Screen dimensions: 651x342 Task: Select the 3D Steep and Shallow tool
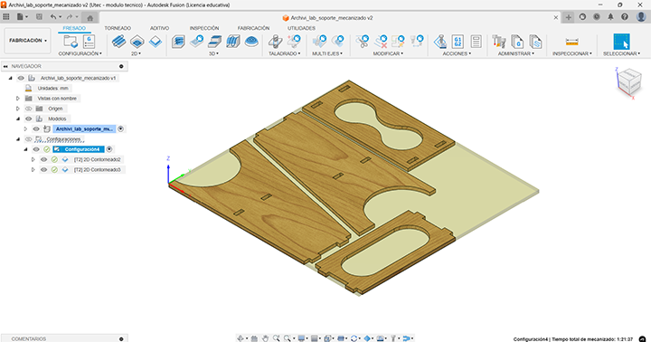pos(214,42)
